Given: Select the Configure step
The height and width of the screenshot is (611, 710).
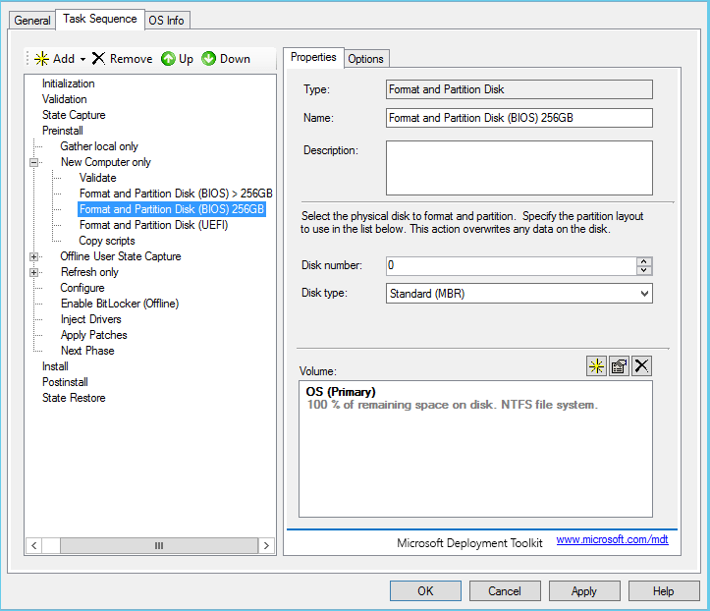Looking at the screenshot, I should pos(82,288).
